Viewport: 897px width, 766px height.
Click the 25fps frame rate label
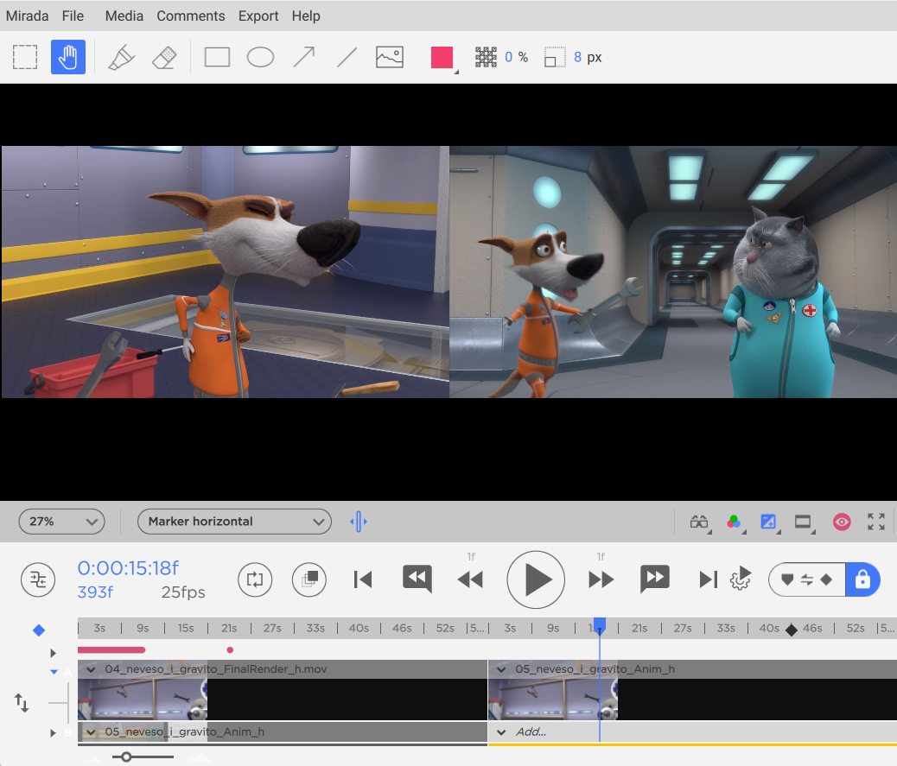(x=183, y=592)
